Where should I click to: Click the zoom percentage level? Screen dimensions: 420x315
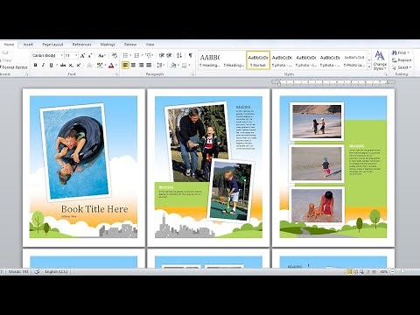tap(384, 271)
